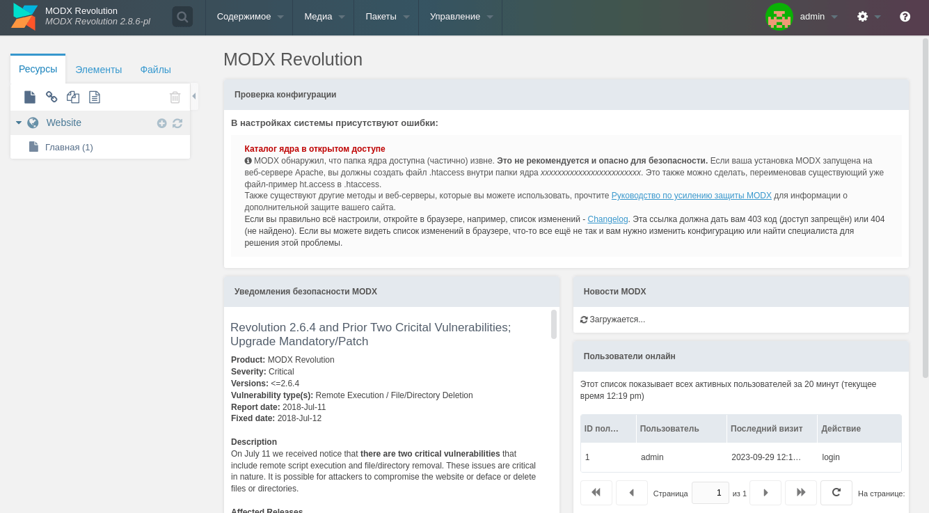Click the page number input field
The image size is (929, 513).
710,493
